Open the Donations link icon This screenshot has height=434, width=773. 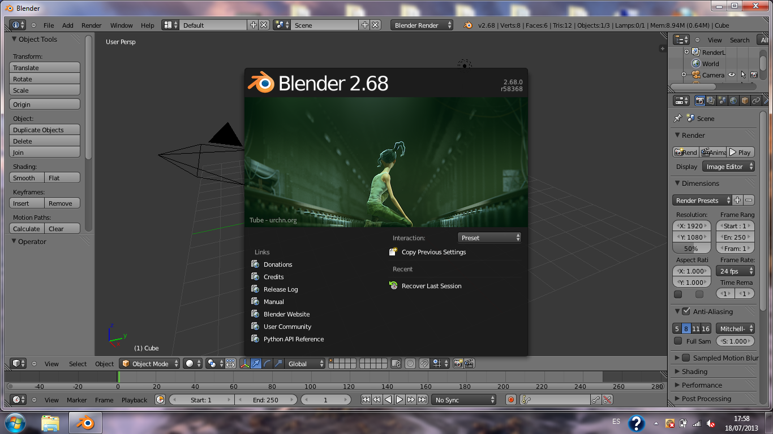(x=255, y=264)
